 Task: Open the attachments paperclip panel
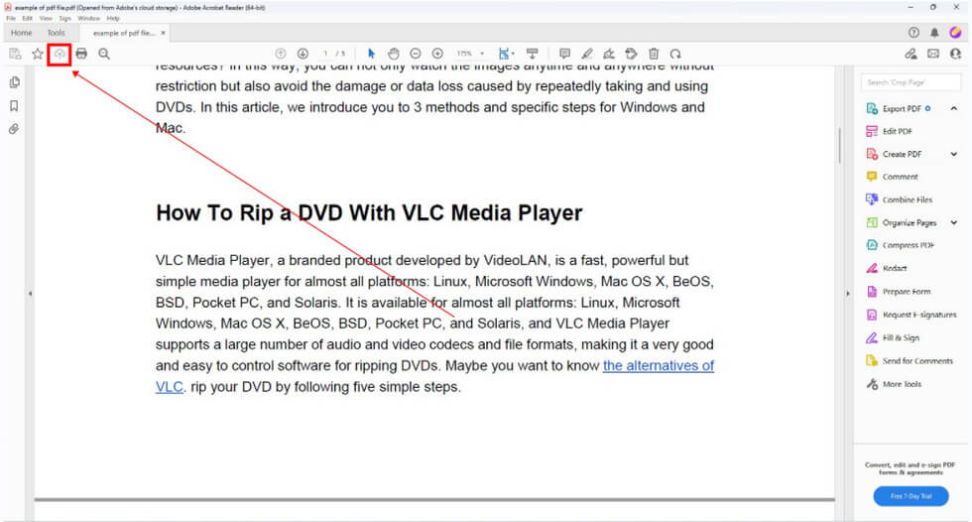(14, 129)
